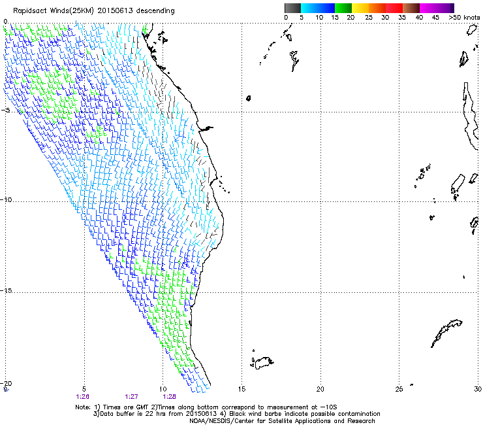Click the '-20' latitude axis label
Image resolution: width=483 pixels, height=425 pixels.
tap(6, 383)
